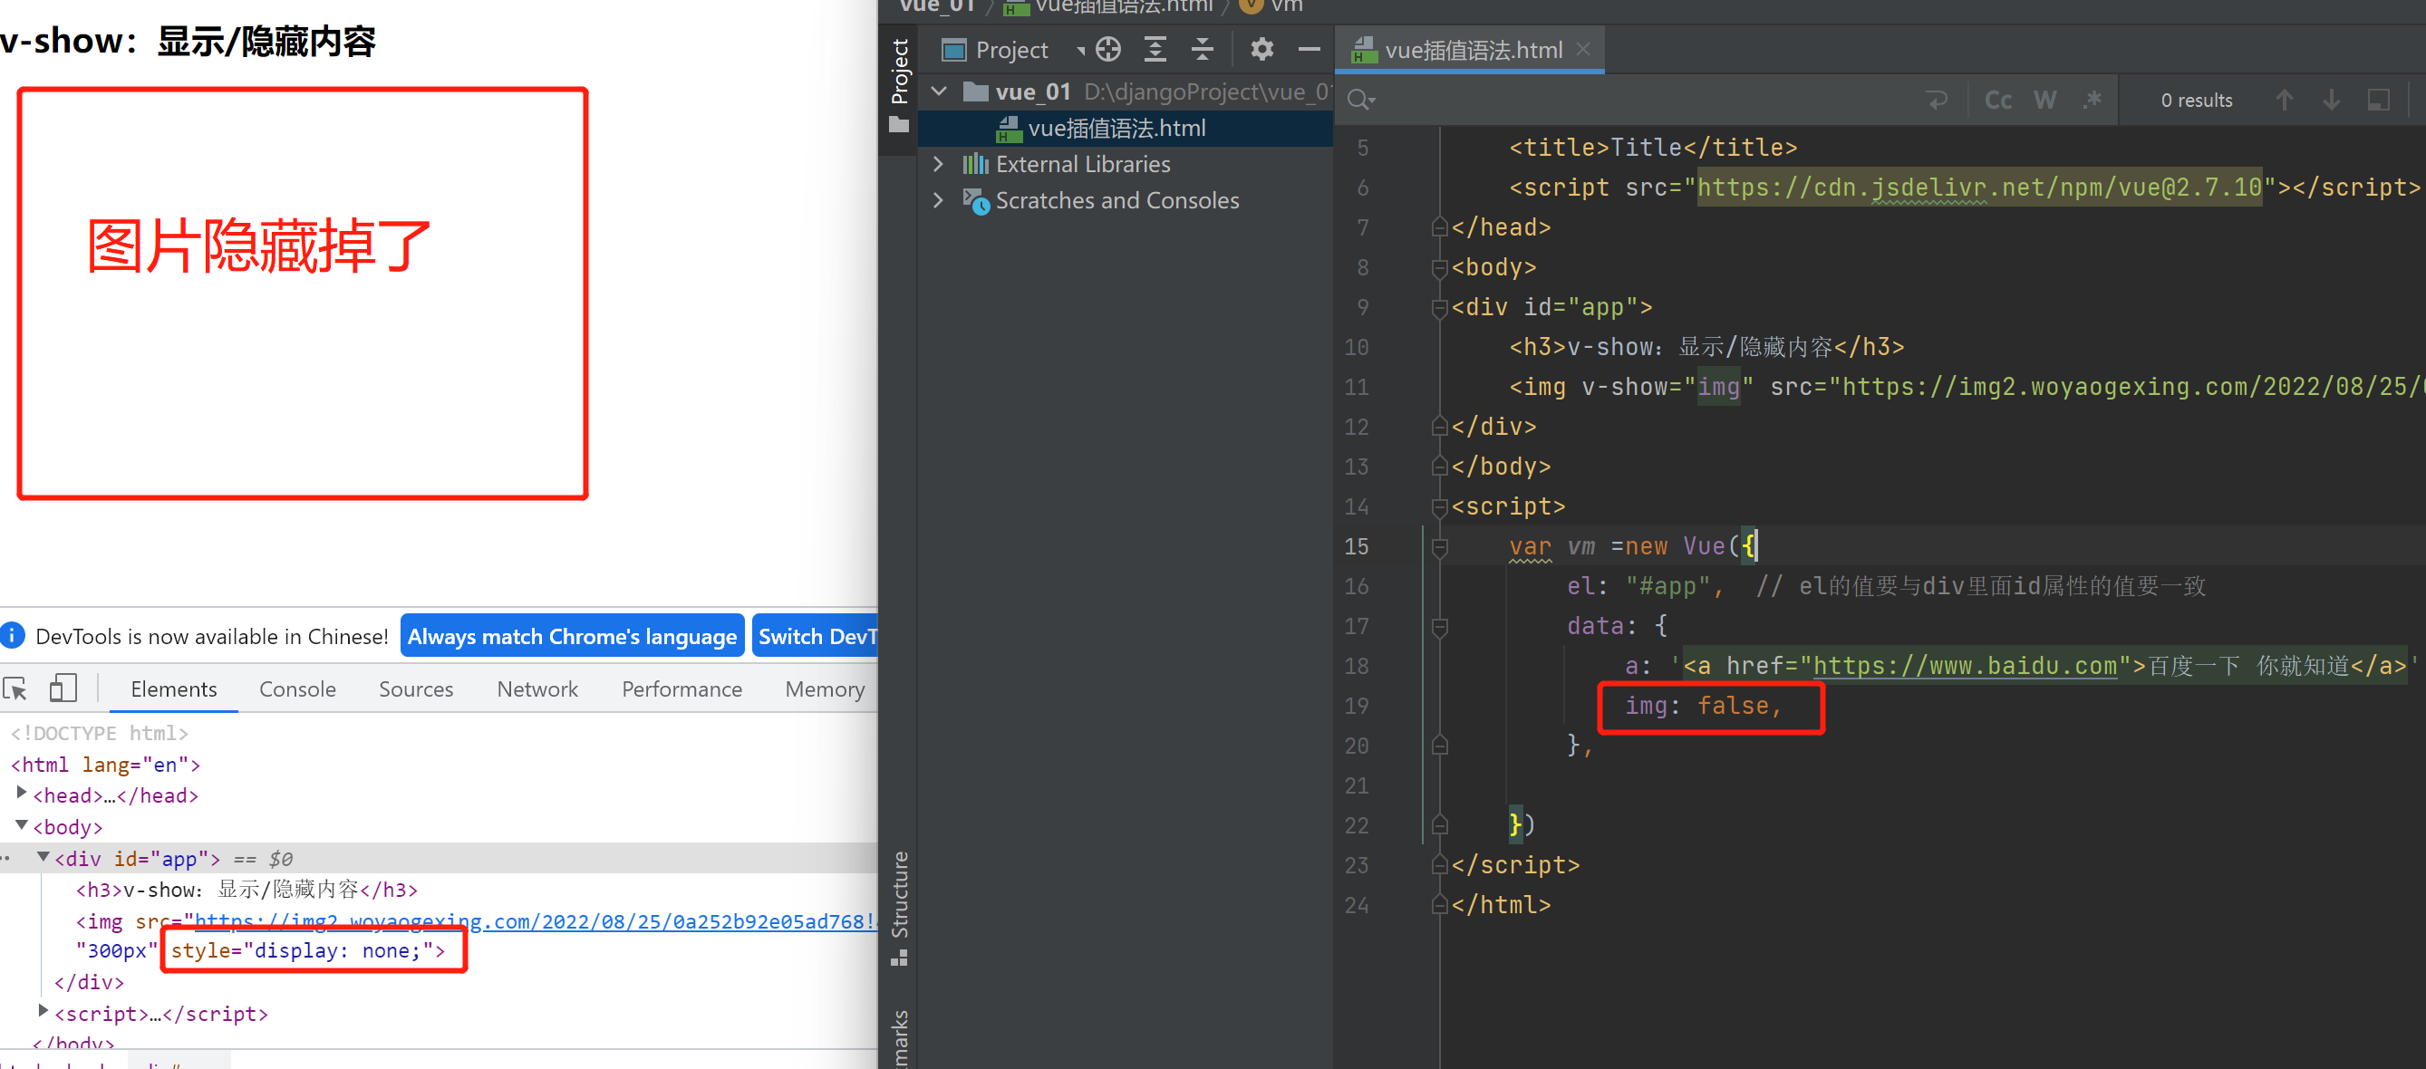Switch to the Memory tab
Image resolution: width=2426 pixels, height=1069 pixels.
(825, 689)
